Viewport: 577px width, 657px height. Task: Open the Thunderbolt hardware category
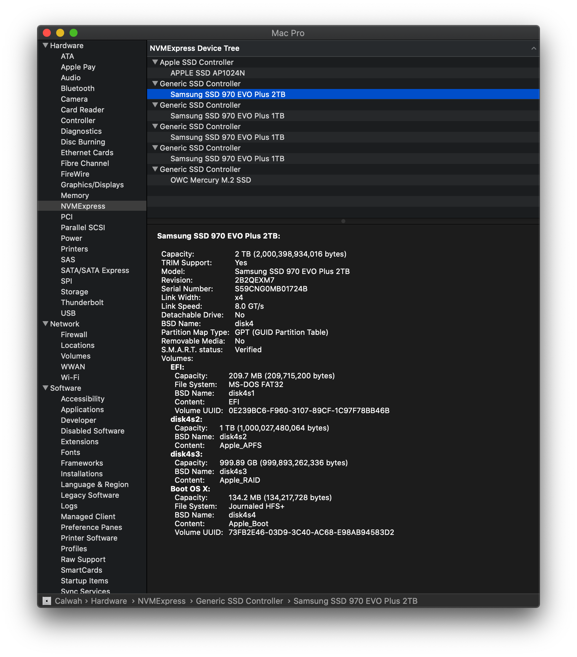coord(82,302)
